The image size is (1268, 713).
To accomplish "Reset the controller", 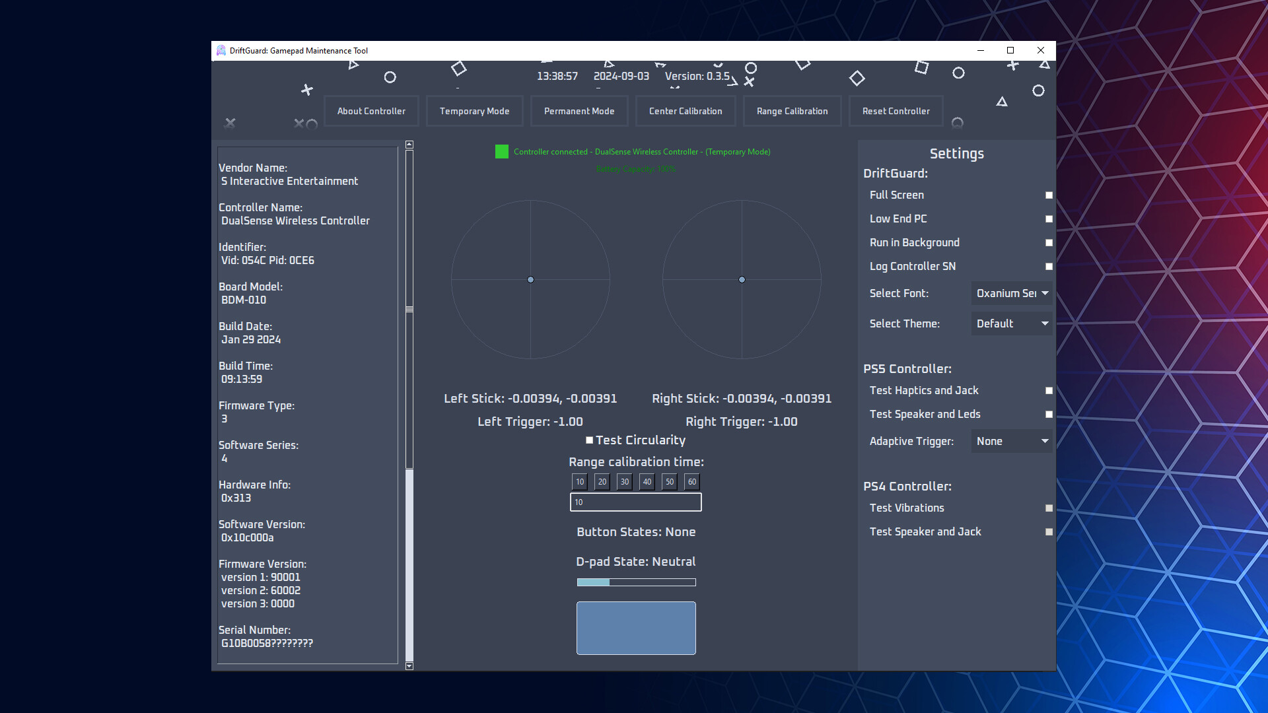I will tap(896, 111).
